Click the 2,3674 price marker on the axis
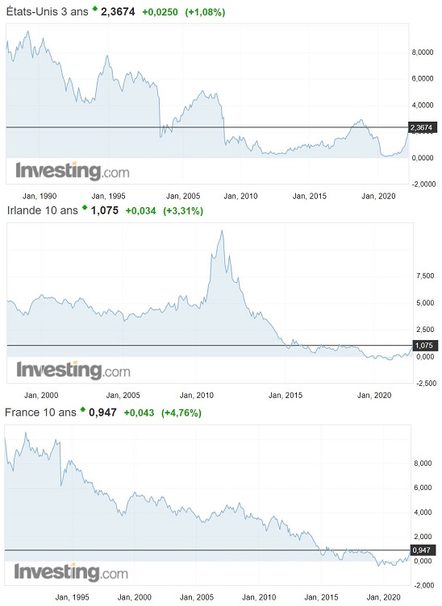Viewport: 442px width, 606px height. (423, 127)
